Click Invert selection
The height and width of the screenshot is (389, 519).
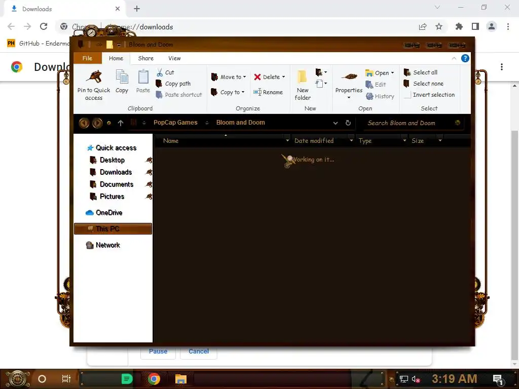tap(429, 95)
